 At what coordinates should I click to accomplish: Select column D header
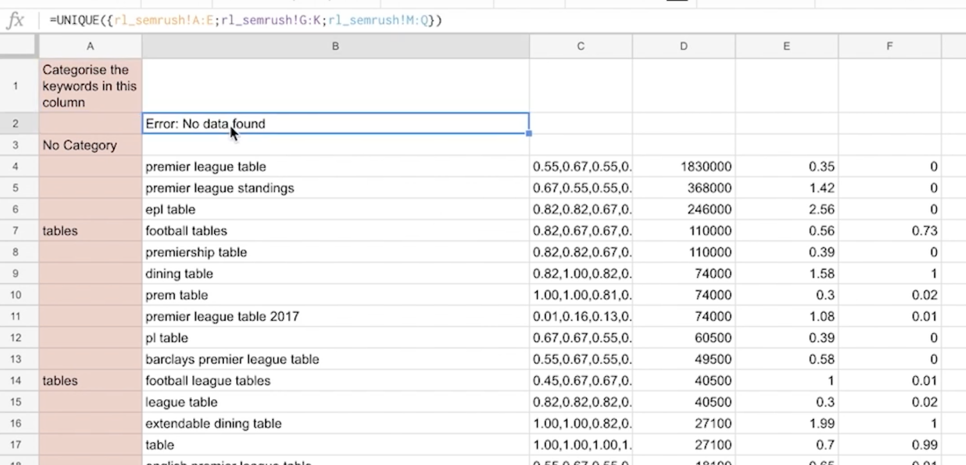coord(683,46)
